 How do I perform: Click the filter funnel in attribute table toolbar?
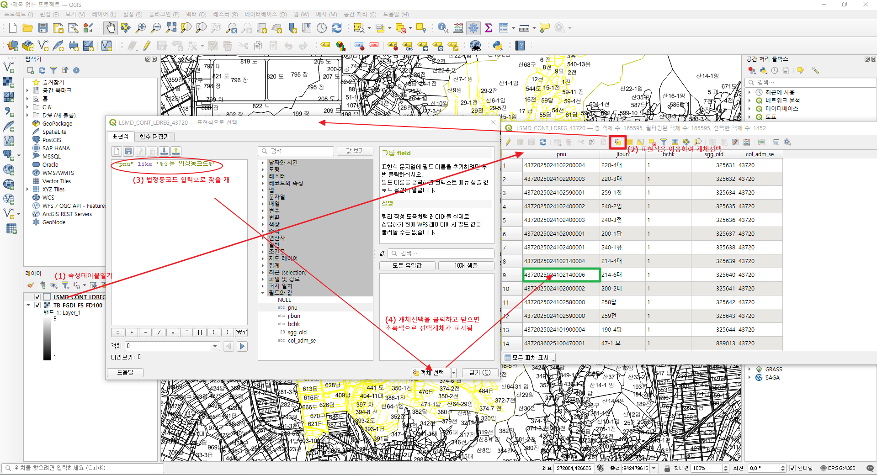point(664,142)
